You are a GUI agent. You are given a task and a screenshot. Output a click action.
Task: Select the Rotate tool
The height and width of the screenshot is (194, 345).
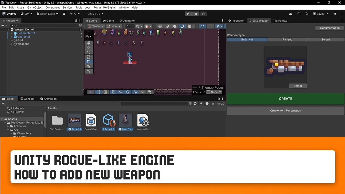point(89,52)
